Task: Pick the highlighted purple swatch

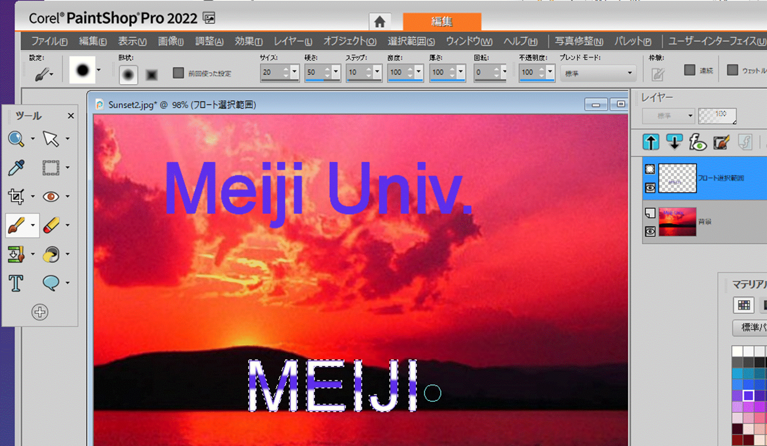Action: (x=748, y=395)
